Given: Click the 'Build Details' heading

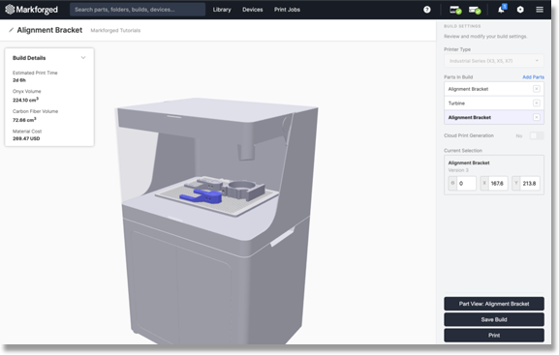Looking at the screenshot, I should pyautogui.click(x=29, y=58).
